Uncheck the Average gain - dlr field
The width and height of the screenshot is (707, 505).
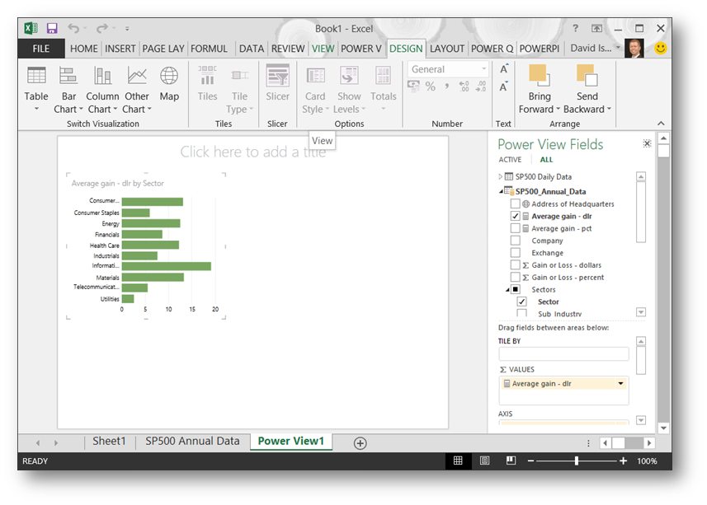point(515,216)
